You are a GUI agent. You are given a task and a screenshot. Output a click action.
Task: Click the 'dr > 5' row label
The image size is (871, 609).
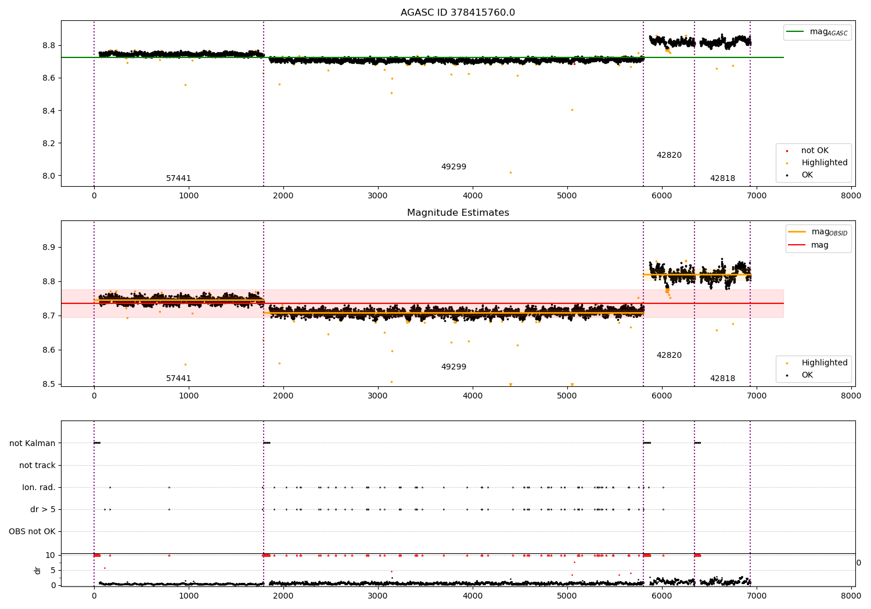(x=43, y=509)
